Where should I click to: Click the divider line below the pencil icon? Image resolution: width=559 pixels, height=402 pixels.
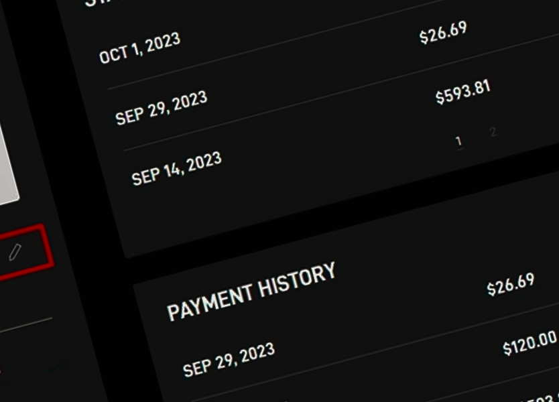coord(25,326)
